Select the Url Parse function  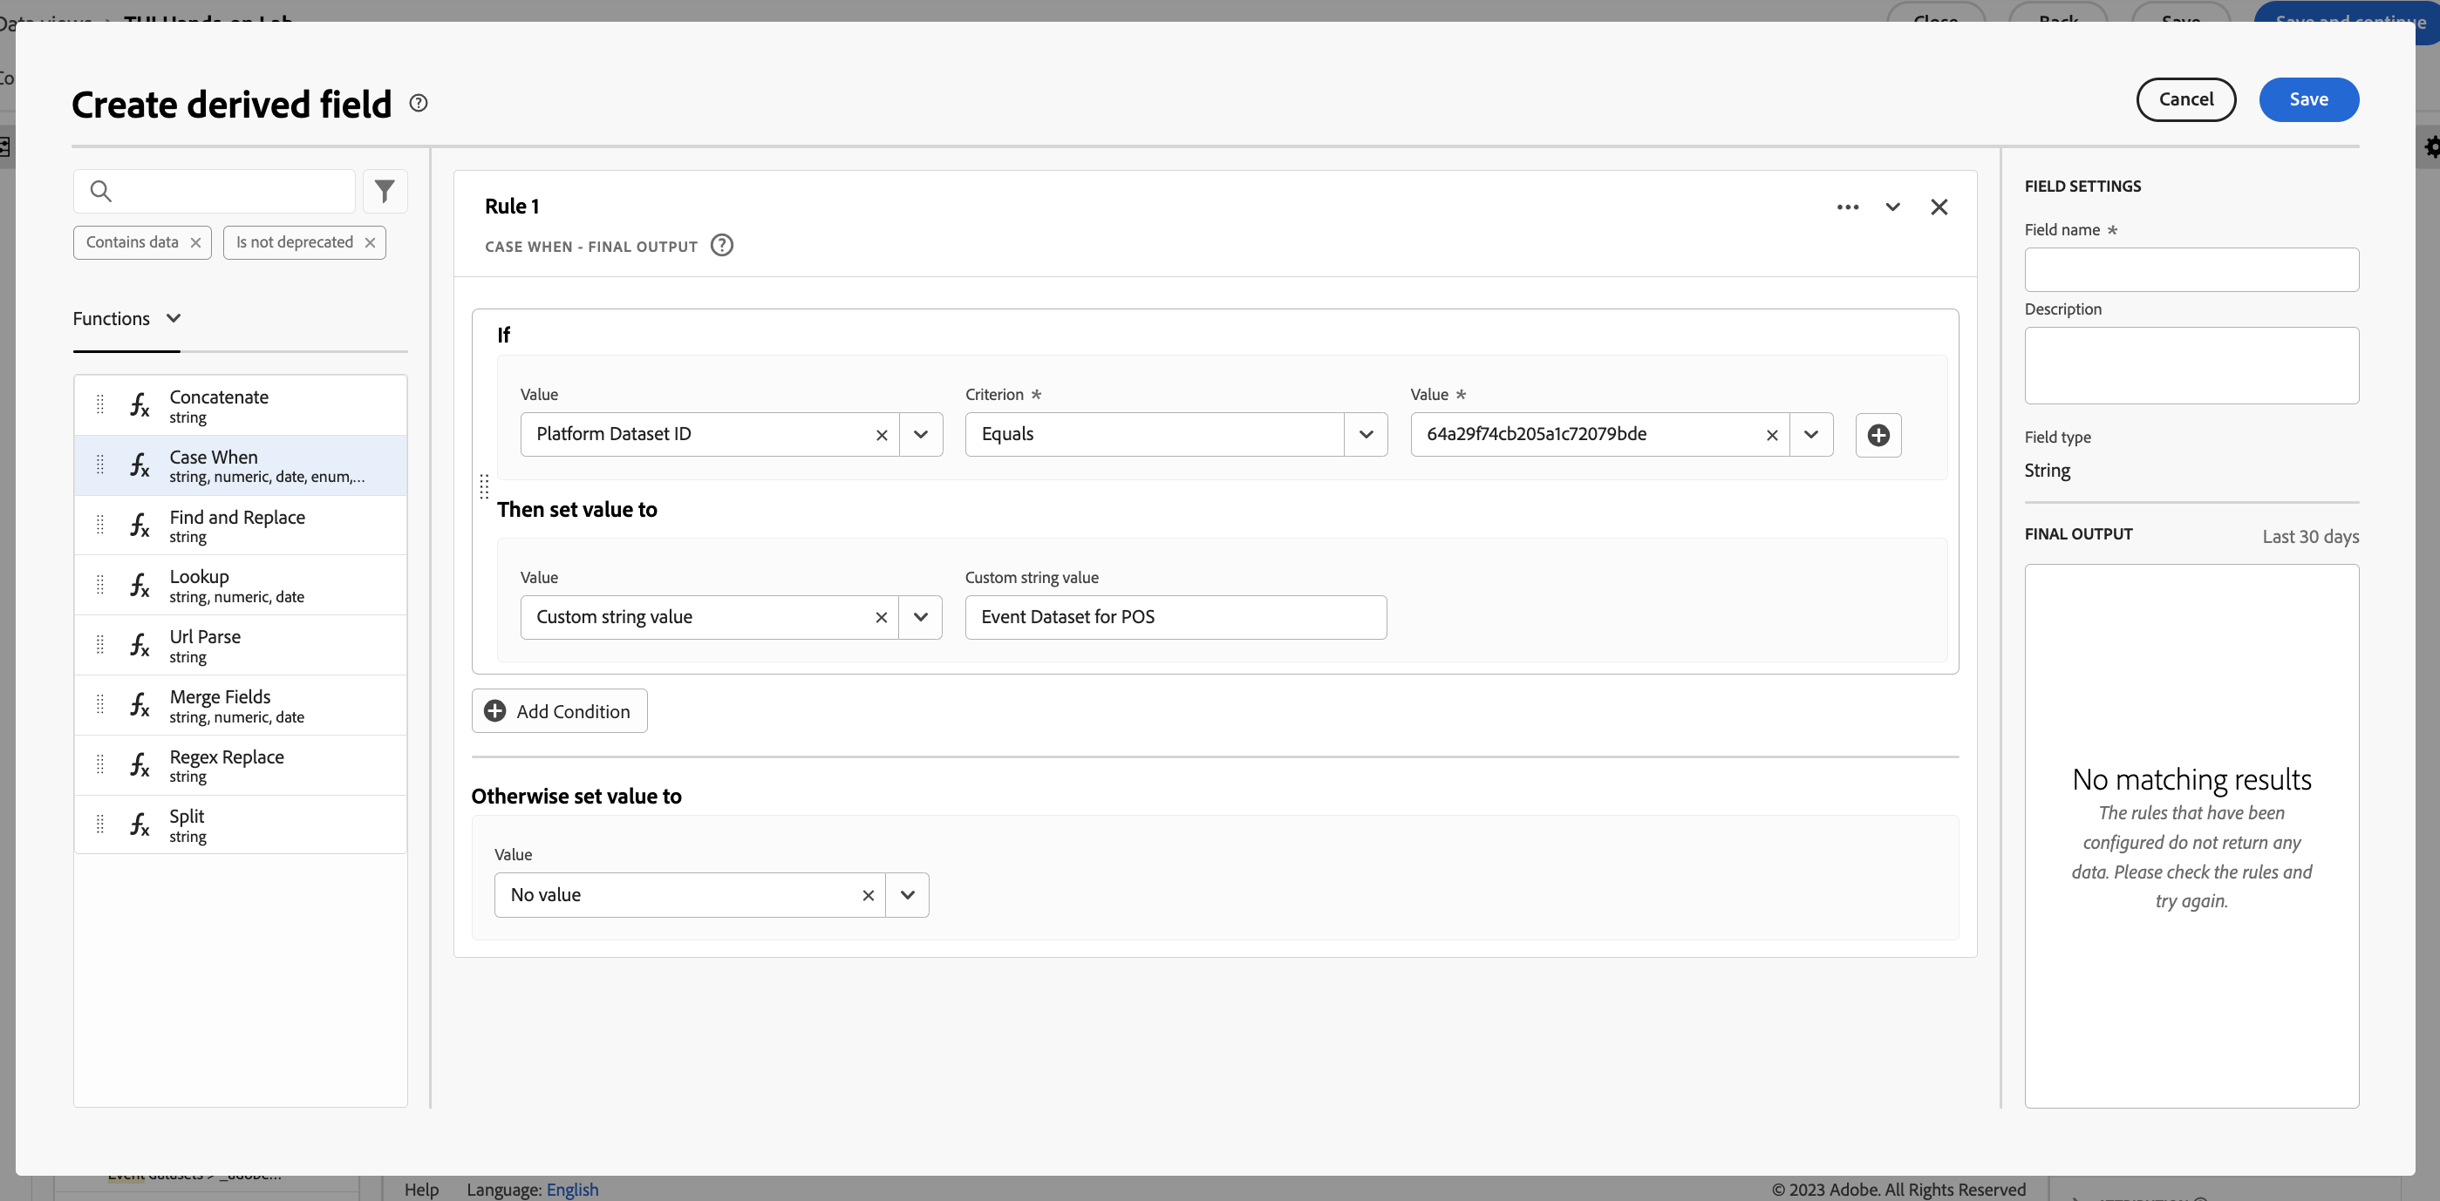(x=241, y=647)
